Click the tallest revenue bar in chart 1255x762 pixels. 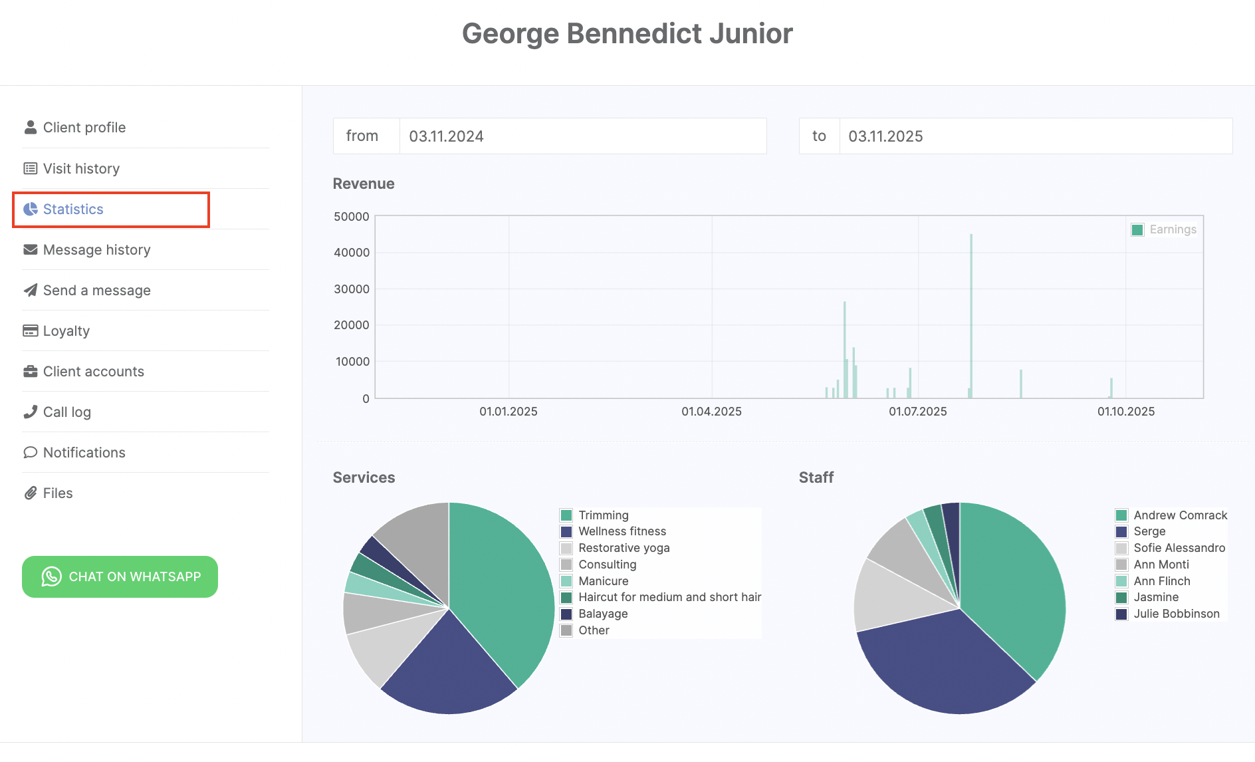971,313
